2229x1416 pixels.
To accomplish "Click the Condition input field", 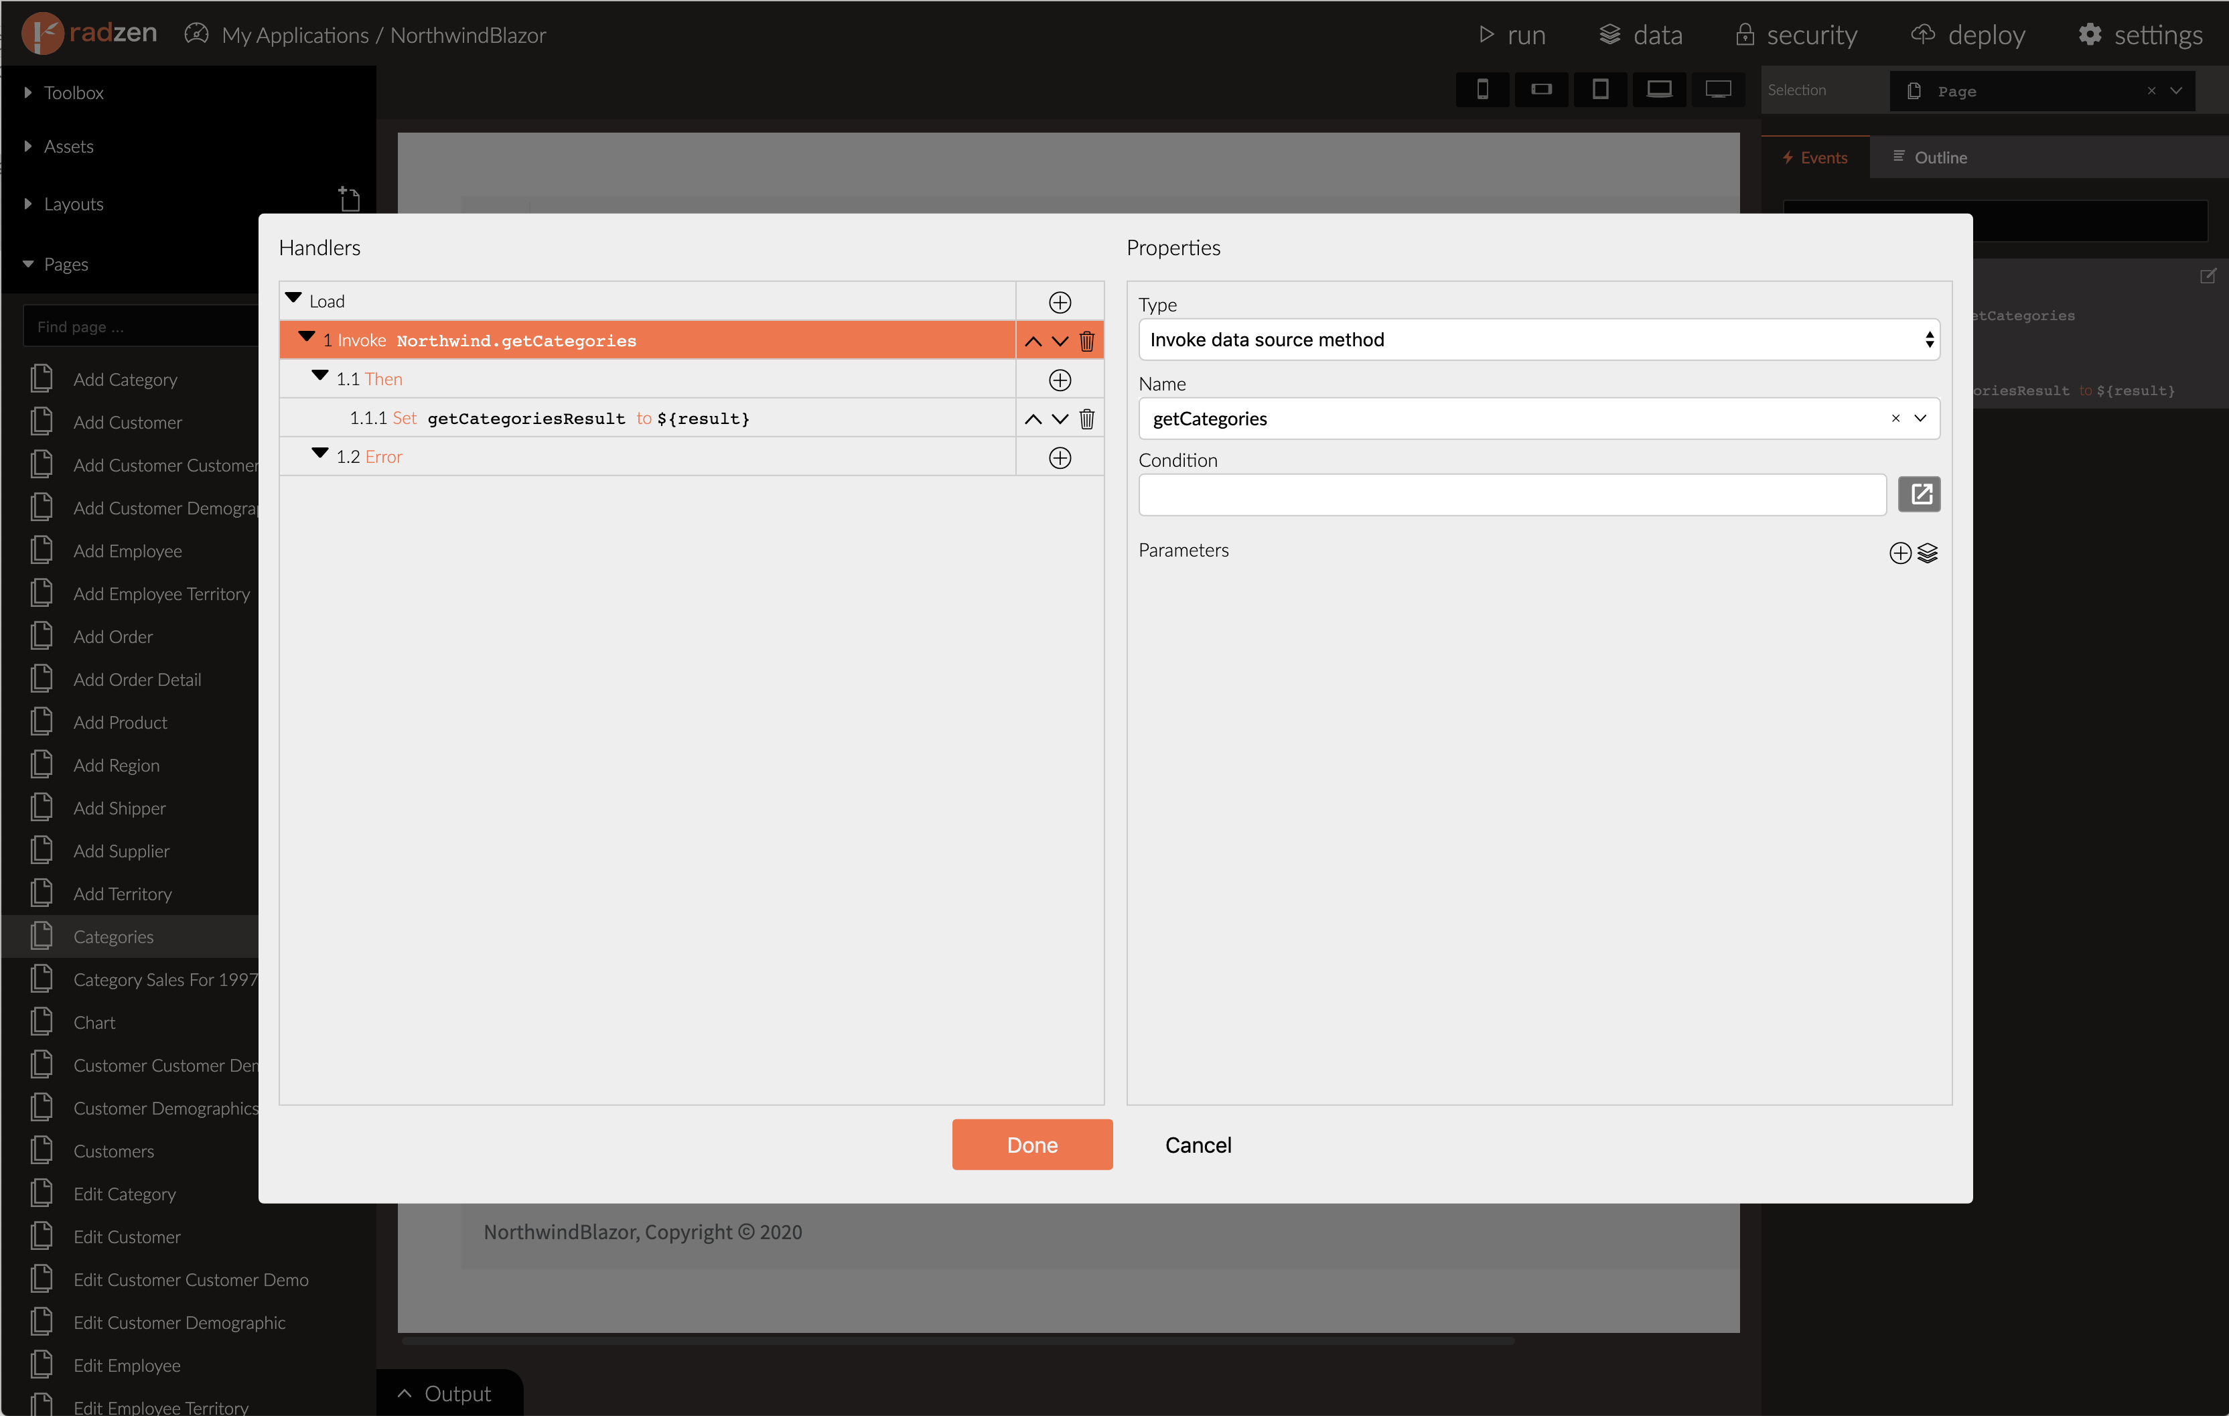I will click(x=1512, y=494).
